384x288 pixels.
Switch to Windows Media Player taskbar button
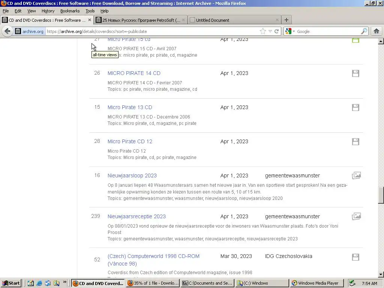[316, 283]
